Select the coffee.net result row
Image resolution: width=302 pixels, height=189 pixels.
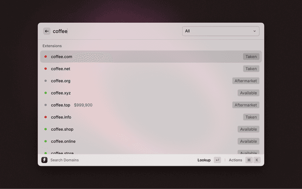coord(142,69)
